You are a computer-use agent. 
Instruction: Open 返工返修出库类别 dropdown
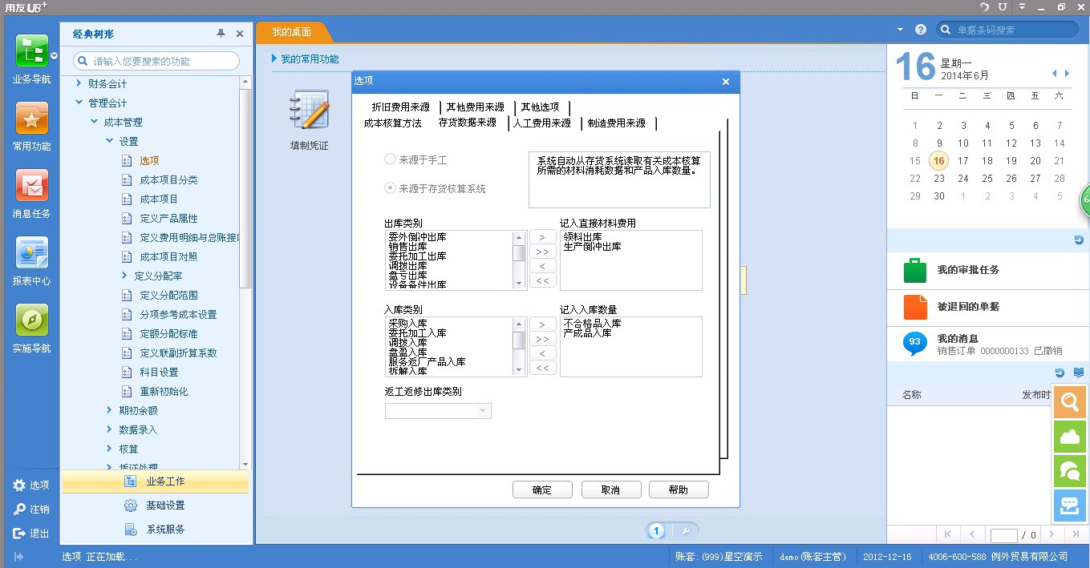pyautogui.click(x=483, y=411)
